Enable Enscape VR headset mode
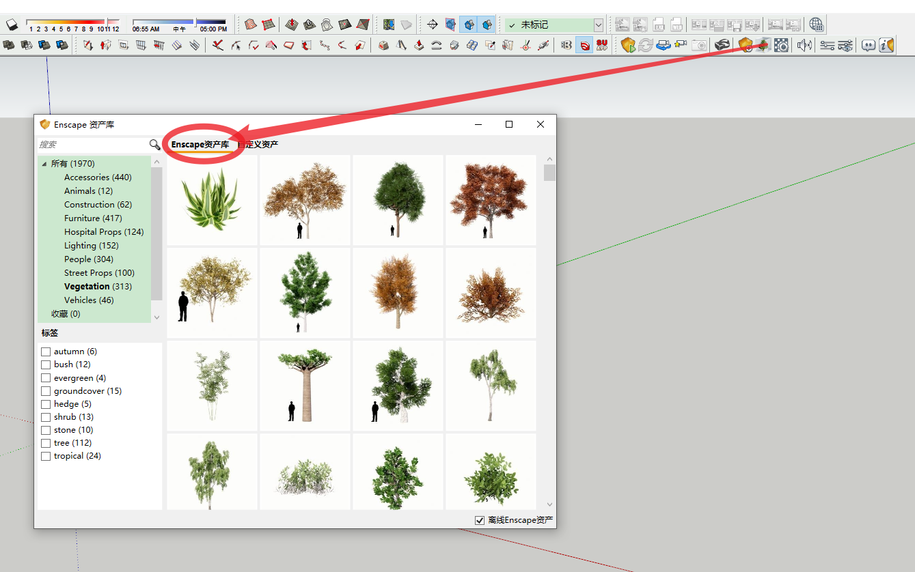The height and width of the screenshot is (572, 915). click(722, 45)
